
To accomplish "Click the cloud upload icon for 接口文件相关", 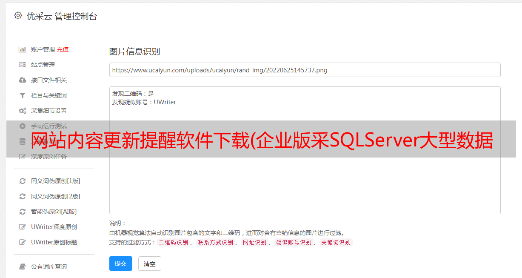I will click(x=23, y=80).
